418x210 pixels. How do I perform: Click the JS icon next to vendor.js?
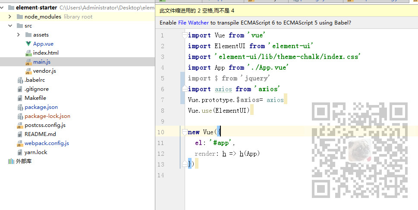click(28, 71)
